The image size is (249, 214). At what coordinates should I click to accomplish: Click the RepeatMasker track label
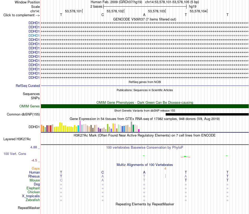(x=29, y=208)
